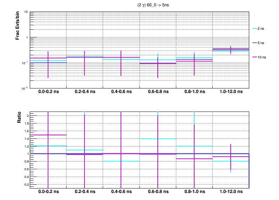Click the "1.4" tick on Ratio axis
This screenshot has width=279, height=200.
click(x=26, y=138)
